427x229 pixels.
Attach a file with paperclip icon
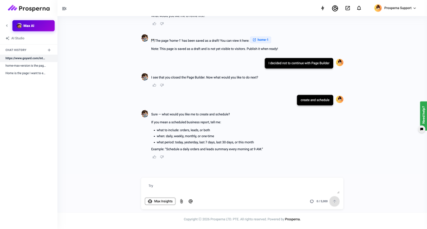point(181,201)
